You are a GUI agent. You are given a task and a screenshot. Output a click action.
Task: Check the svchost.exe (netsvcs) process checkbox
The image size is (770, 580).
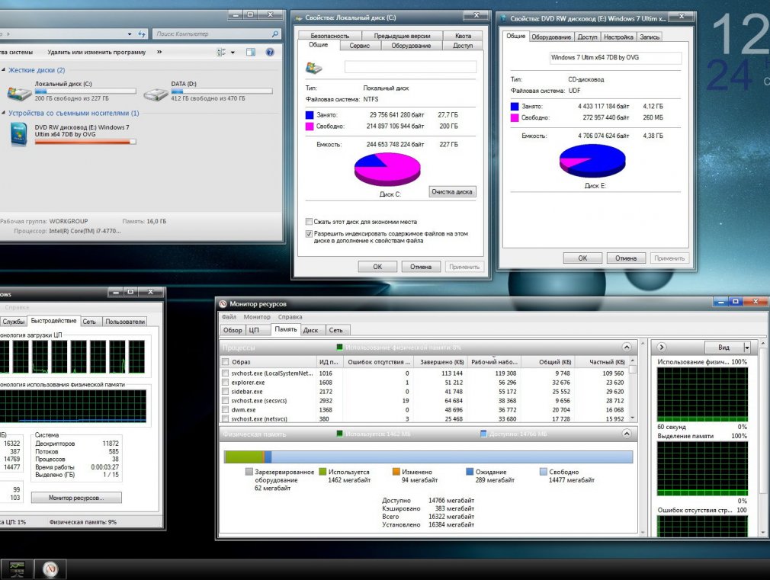pos(226,419)
